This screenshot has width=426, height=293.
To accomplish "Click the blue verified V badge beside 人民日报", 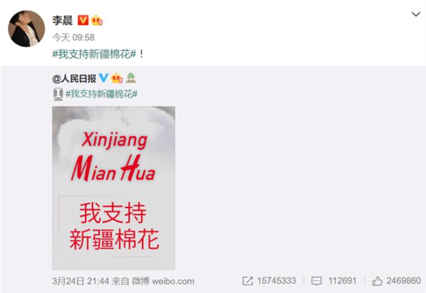I will (103, 78).
